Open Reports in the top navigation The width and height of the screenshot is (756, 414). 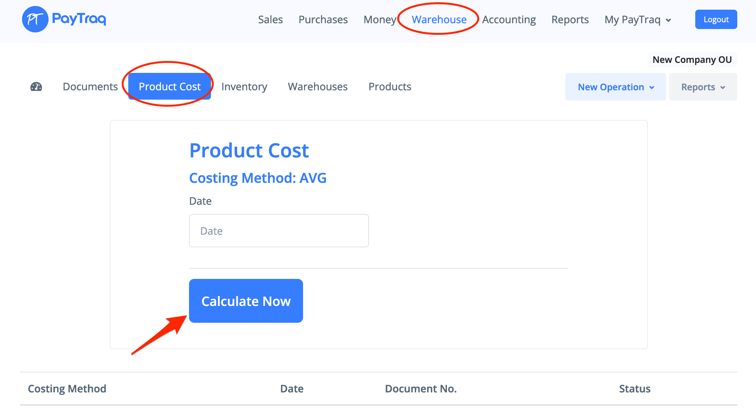click(x=570, y=20)
